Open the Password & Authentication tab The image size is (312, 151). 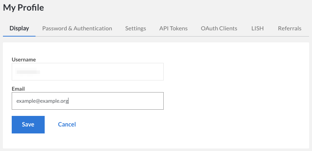pos(77,28)
